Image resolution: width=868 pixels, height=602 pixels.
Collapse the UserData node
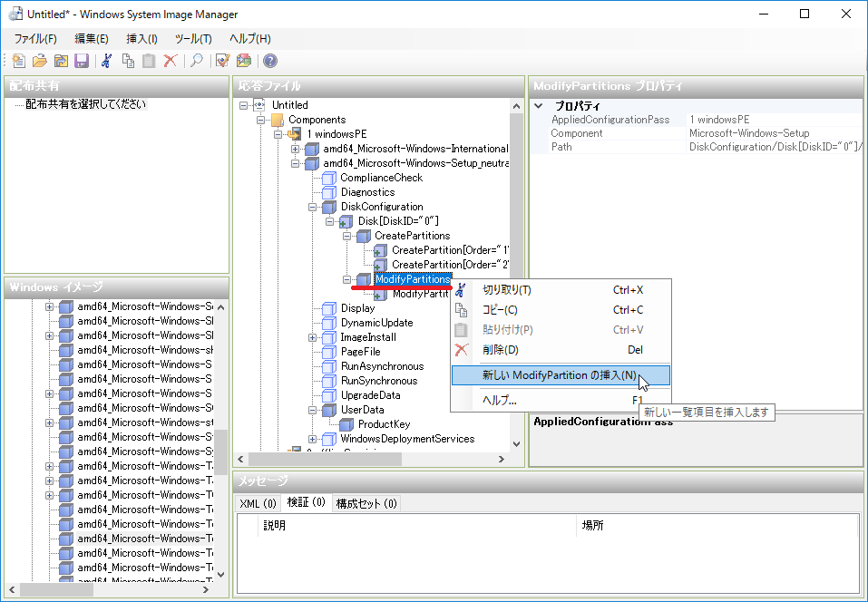[x=312, y=410]
